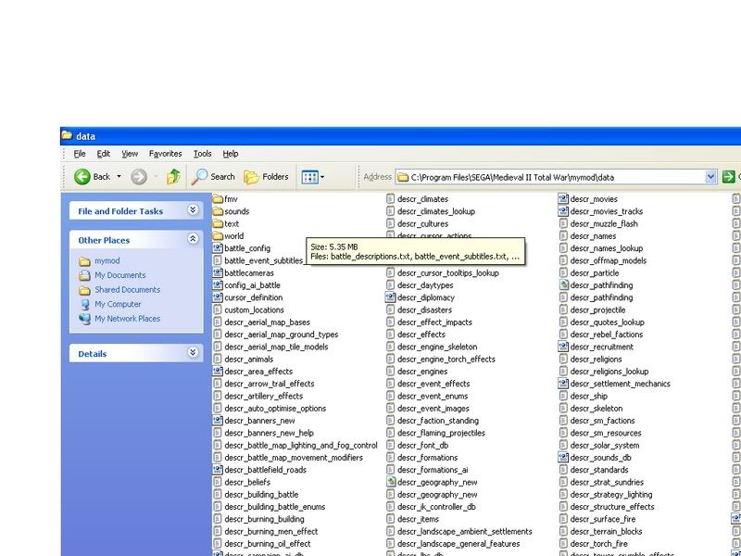This screenshot has height=556, width=741.
Task: Go to mymod in Other Places
Action: pos(107,261)
